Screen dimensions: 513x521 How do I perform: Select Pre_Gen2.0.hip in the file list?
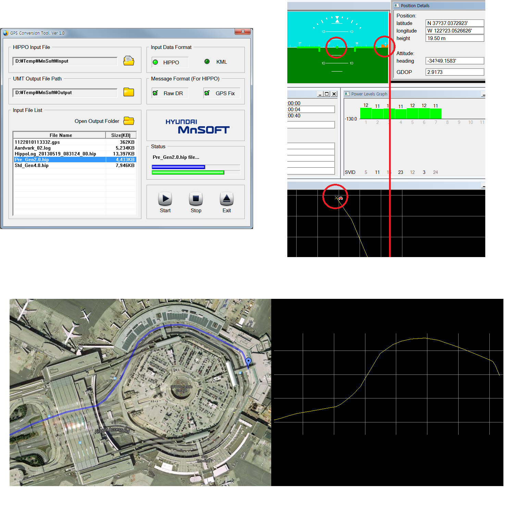click(60, 160)
